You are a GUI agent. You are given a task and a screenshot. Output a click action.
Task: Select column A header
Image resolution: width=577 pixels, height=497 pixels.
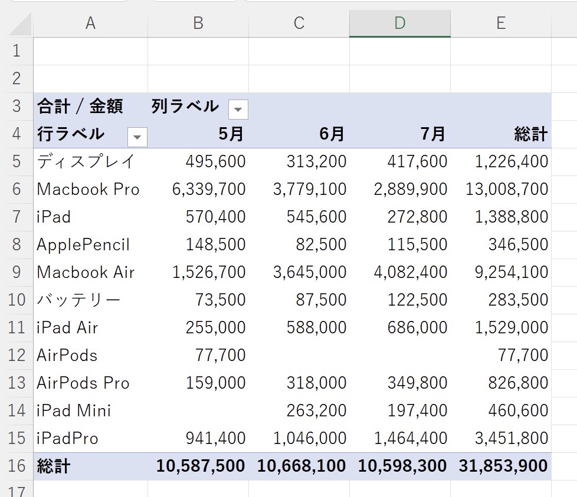tap(90, 24)
